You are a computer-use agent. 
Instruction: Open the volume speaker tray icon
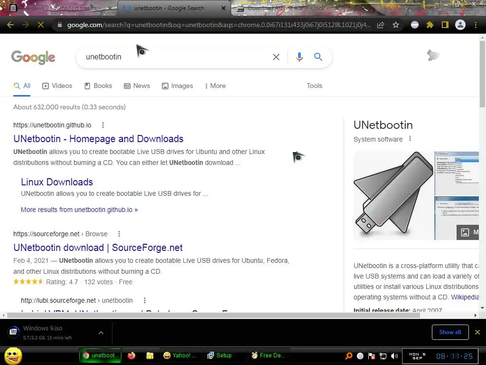[394, 355]
